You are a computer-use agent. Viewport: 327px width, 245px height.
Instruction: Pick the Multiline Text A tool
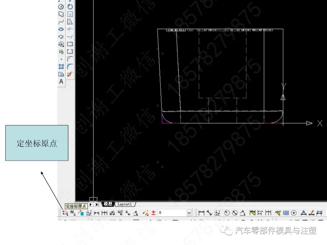(x=61, y=81)
